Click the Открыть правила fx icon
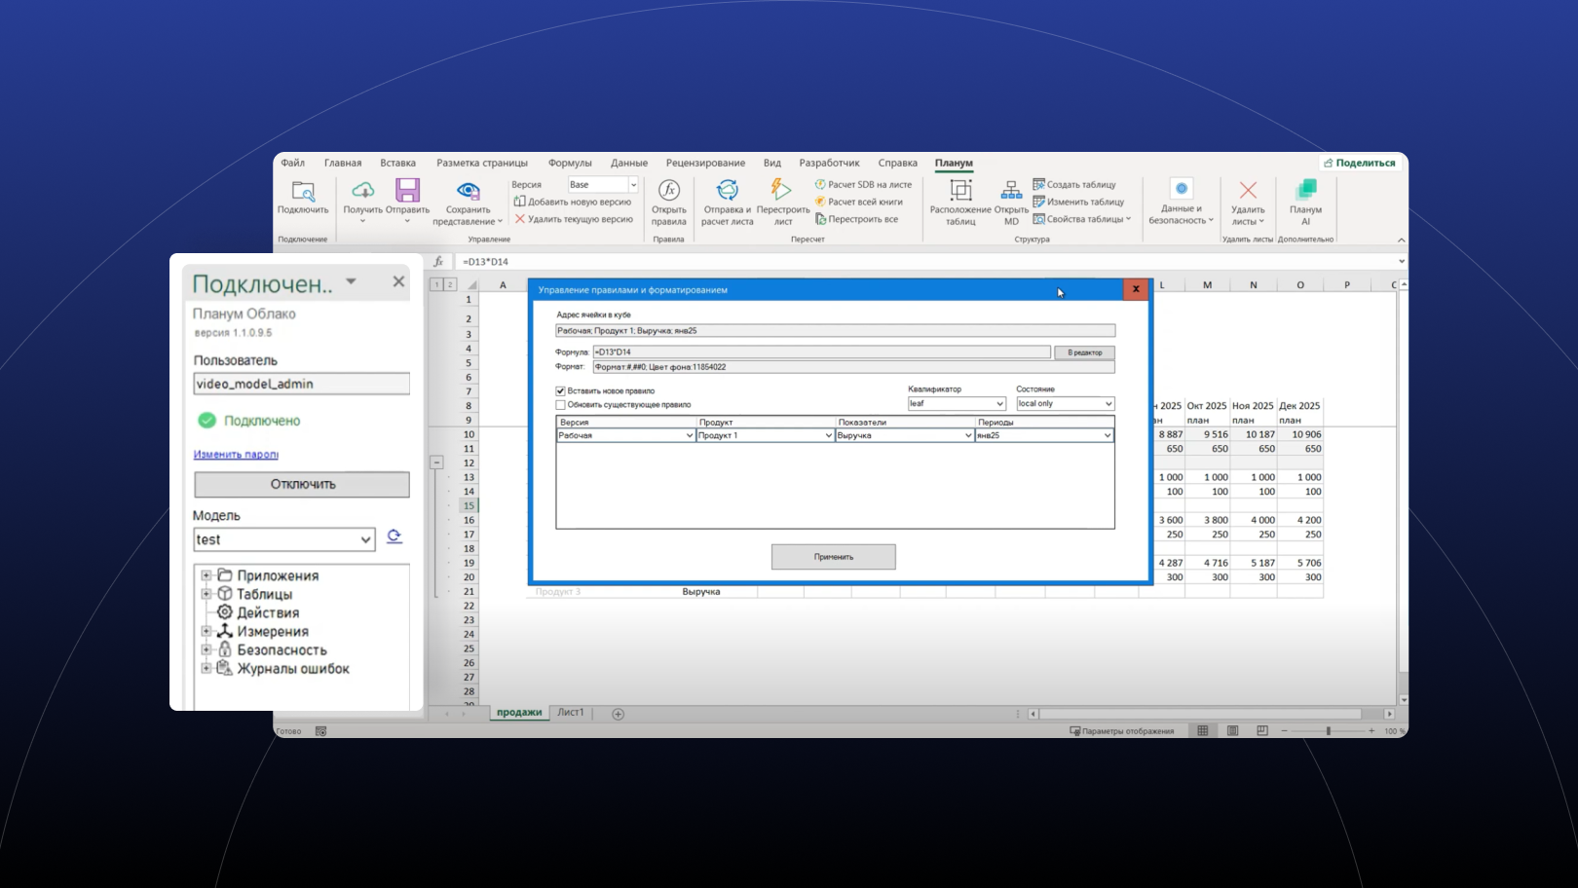The height and width of the screenshot is (888, 1578). pos(668,195)
